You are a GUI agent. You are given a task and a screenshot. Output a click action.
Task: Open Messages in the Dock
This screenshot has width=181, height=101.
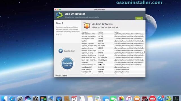[106, 99]
